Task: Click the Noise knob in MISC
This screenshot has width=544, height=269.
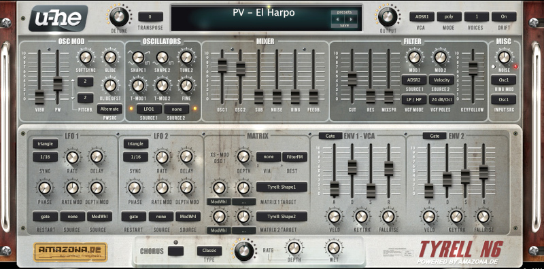Action: 504,57
